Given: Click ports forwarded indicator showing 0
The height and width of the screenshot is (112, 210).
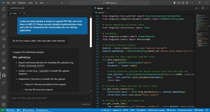Looking at the screenshot, I should [x=19, y=110].
